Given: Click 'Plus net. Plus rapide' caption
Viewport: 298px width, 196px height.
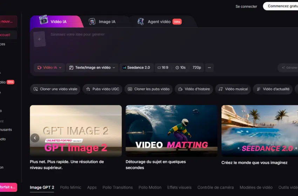Looking at the screenshot, I should (67, 165).
